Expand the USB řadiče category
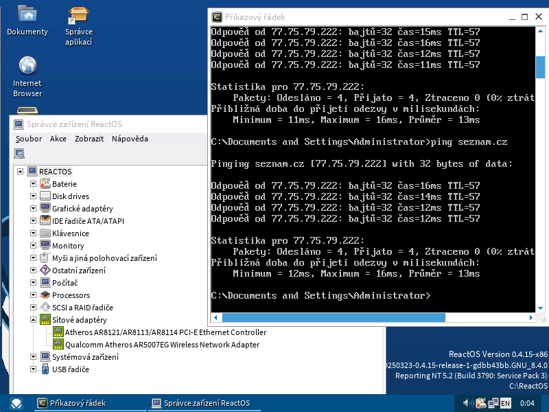The width and height of the screenshot is (549, 412). coord(33,369)
